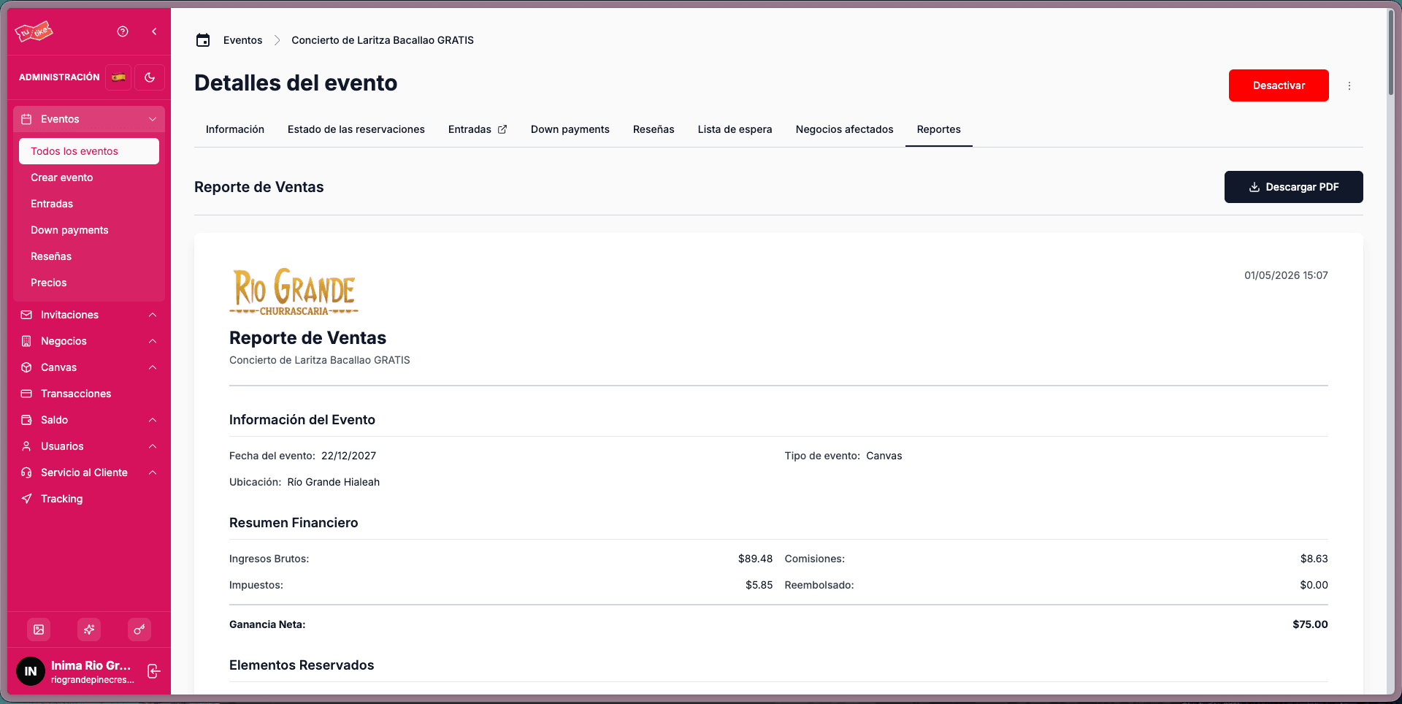Click the page vertical scrollbar
Image resolution: width=1402 pixels, height=704 pixels.
(x=1391, y=51)
